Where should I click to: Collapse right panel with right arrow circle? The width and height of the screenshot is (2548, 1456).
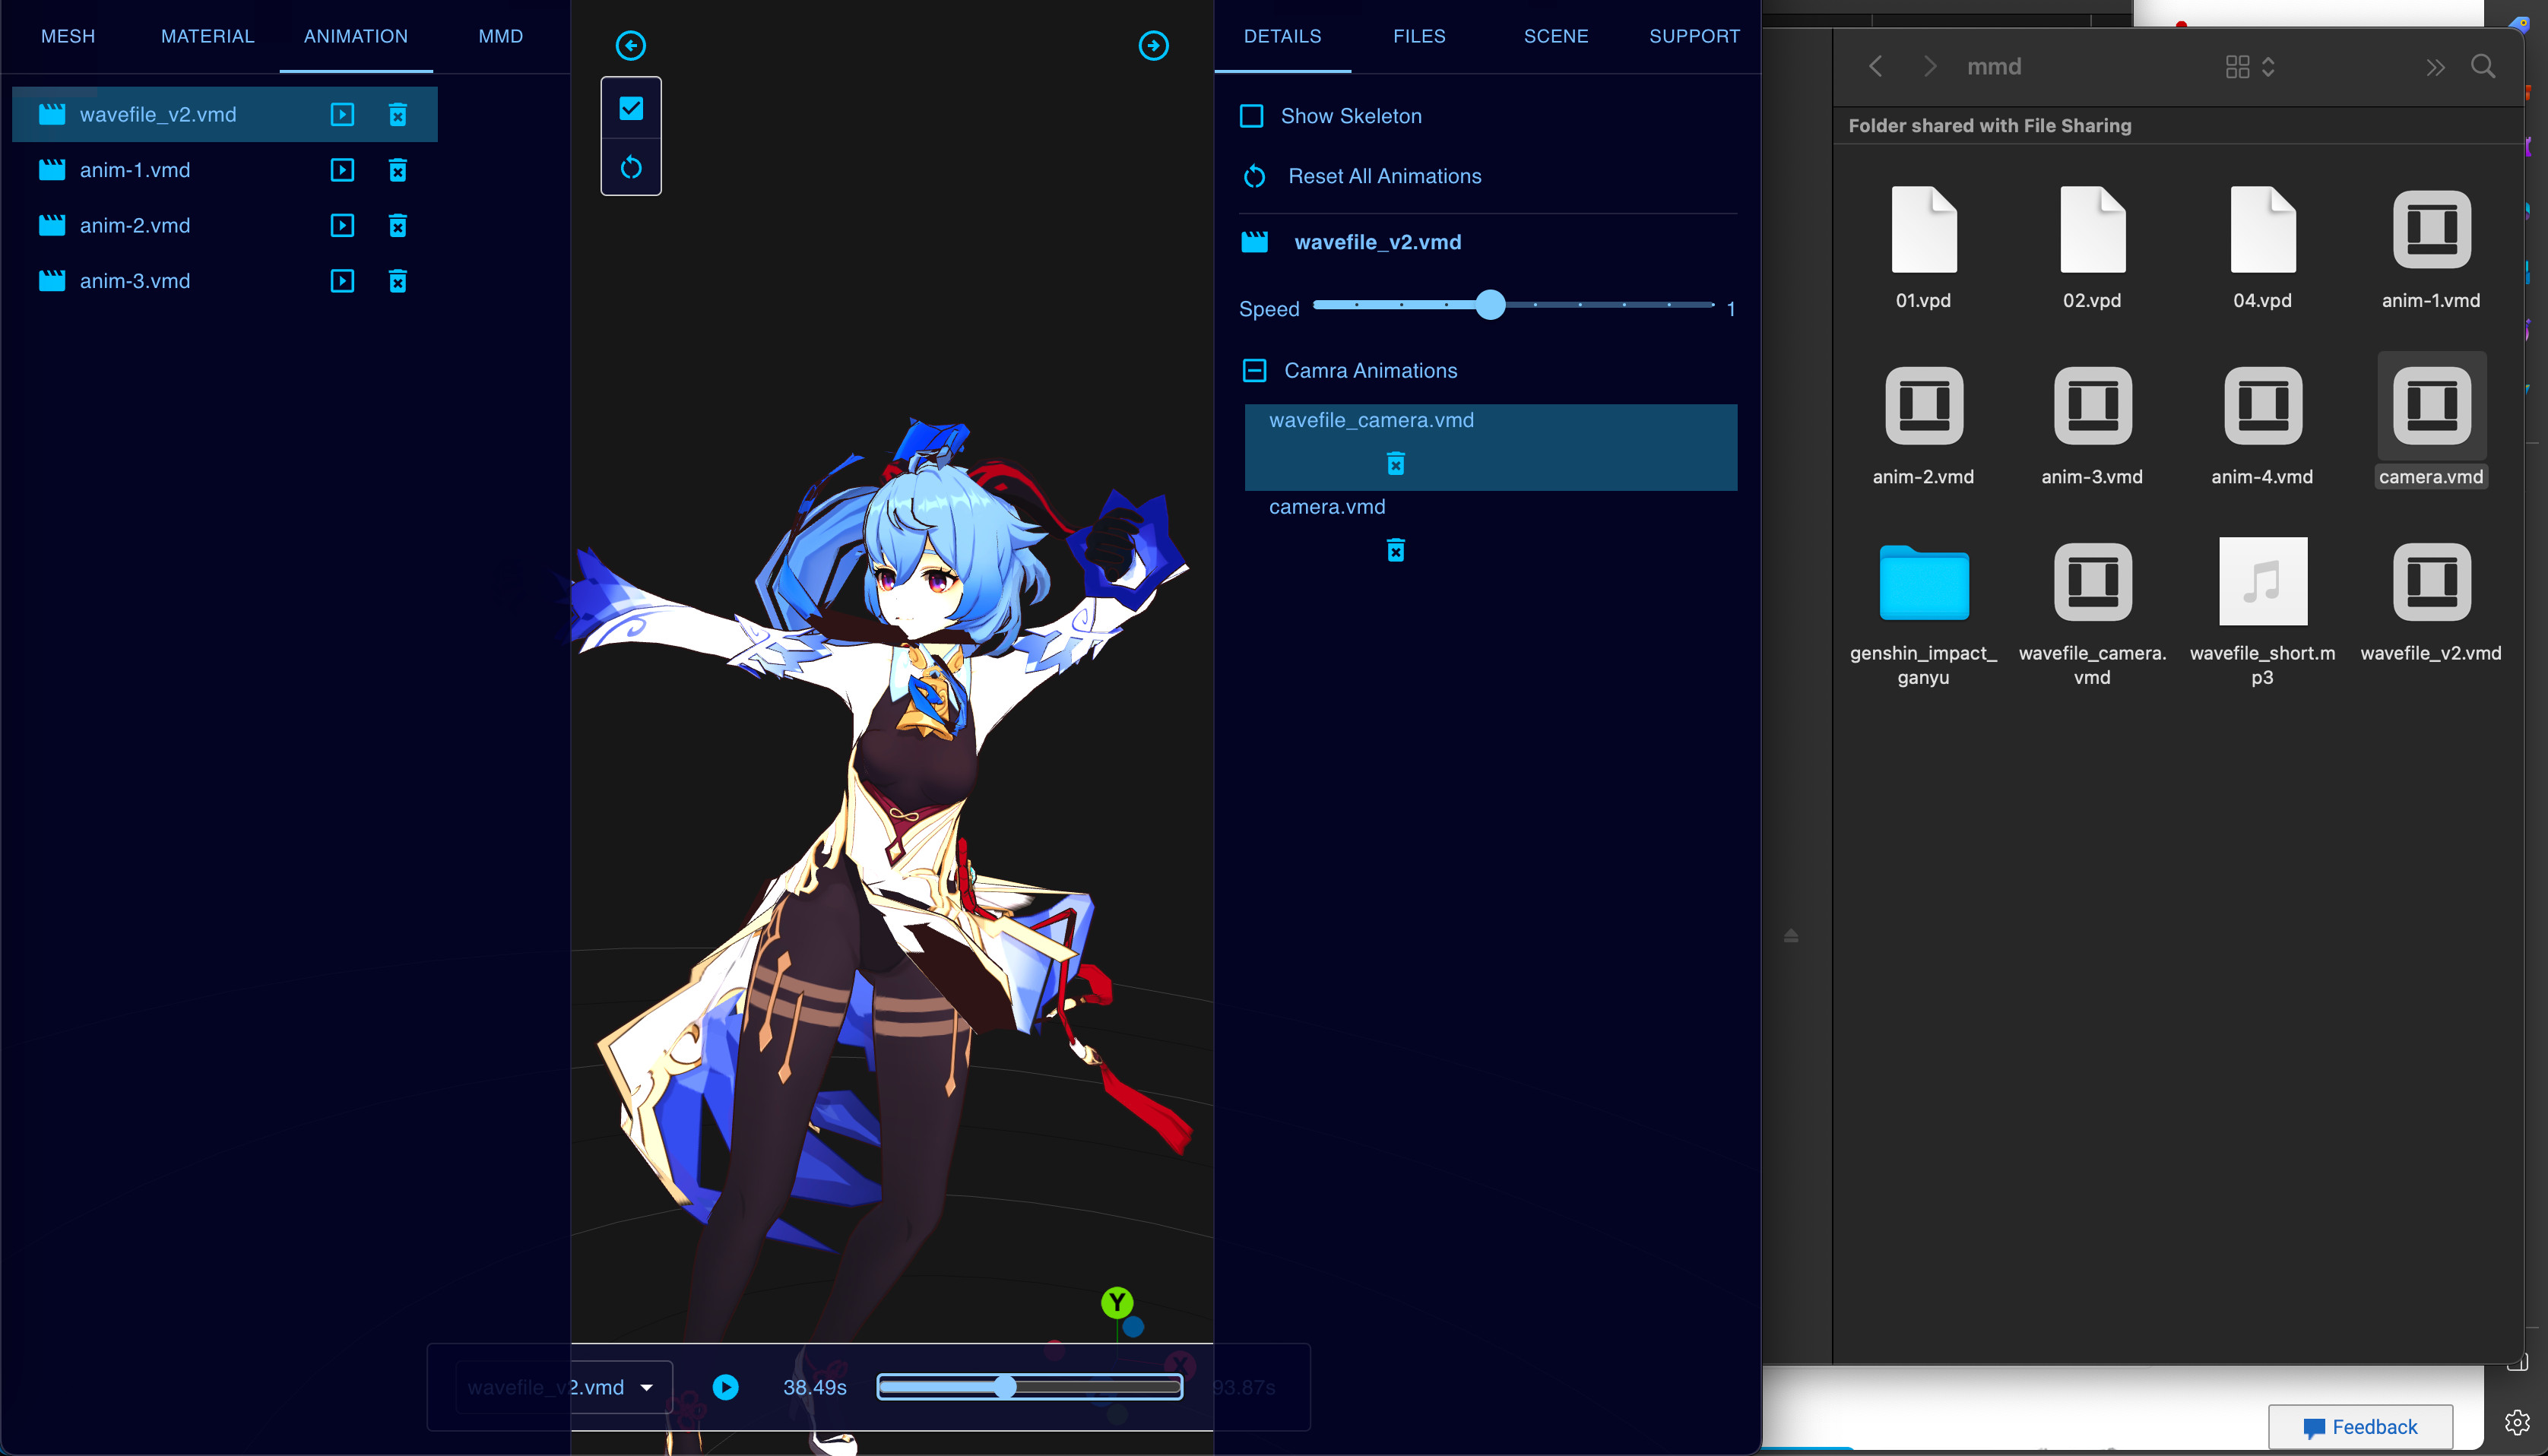1153,45
